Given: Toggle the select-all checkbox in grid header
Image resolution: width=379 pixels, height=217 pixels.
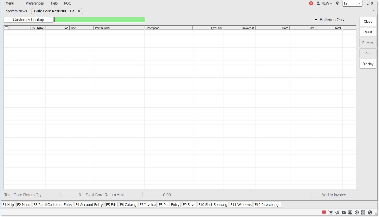Looking at the screenshot, I should [x=7, y=28].
